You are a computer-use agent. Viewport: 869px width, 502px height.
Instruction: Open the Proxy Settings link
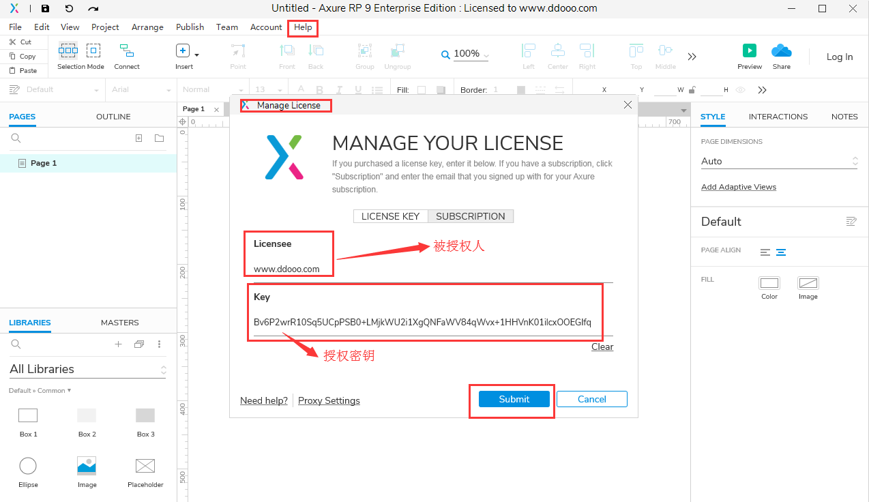tap(329, 400)
